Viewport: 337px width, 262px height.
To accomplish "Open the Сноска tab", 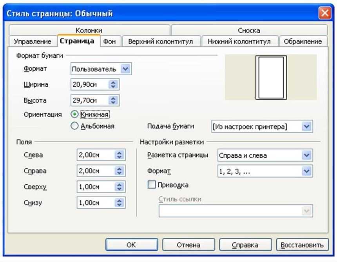I will pos(249,30).
